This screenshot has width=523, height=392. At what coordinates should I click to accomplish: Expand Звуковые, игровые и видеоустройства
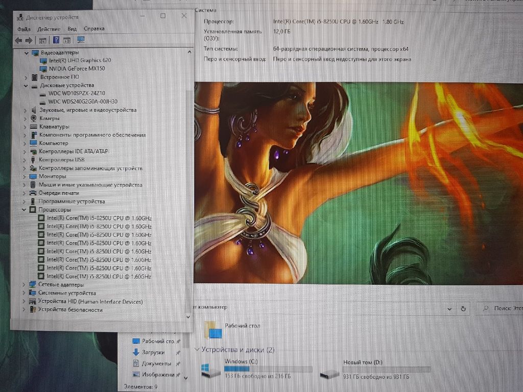tap(26, 110)
